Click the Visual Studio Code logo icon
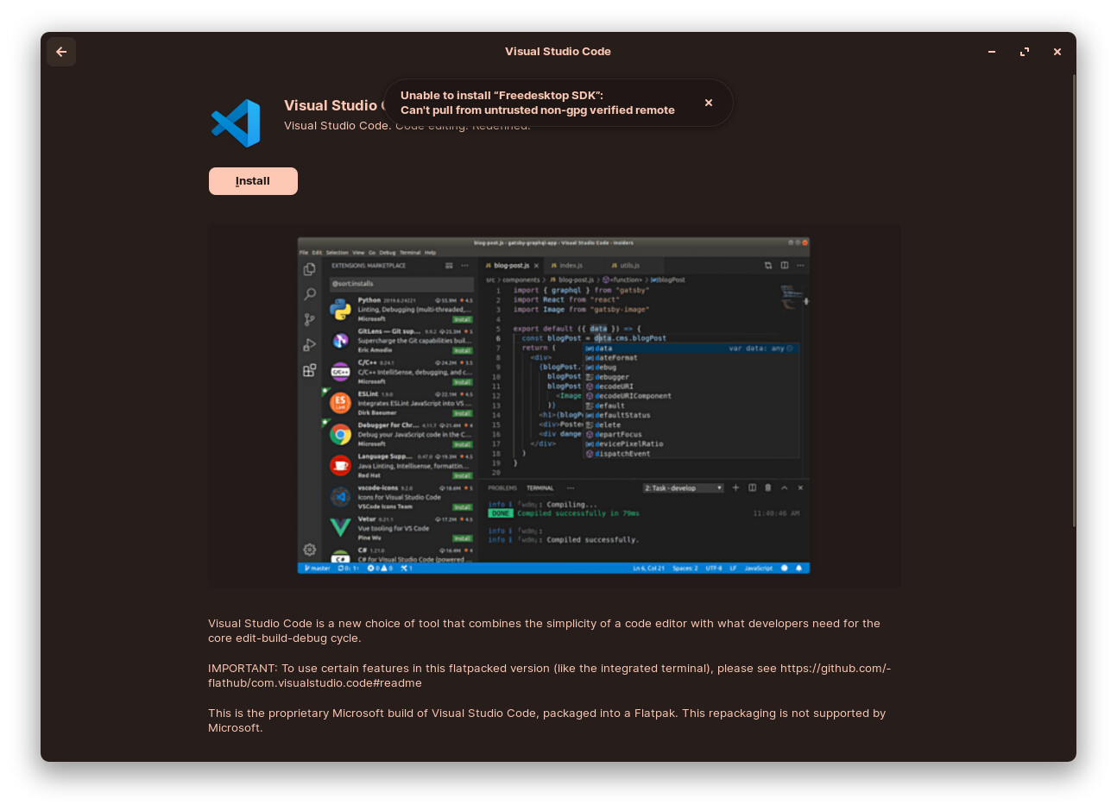Screen dimensions: 1117x811 pyautogui.click(x=236, y=123)
